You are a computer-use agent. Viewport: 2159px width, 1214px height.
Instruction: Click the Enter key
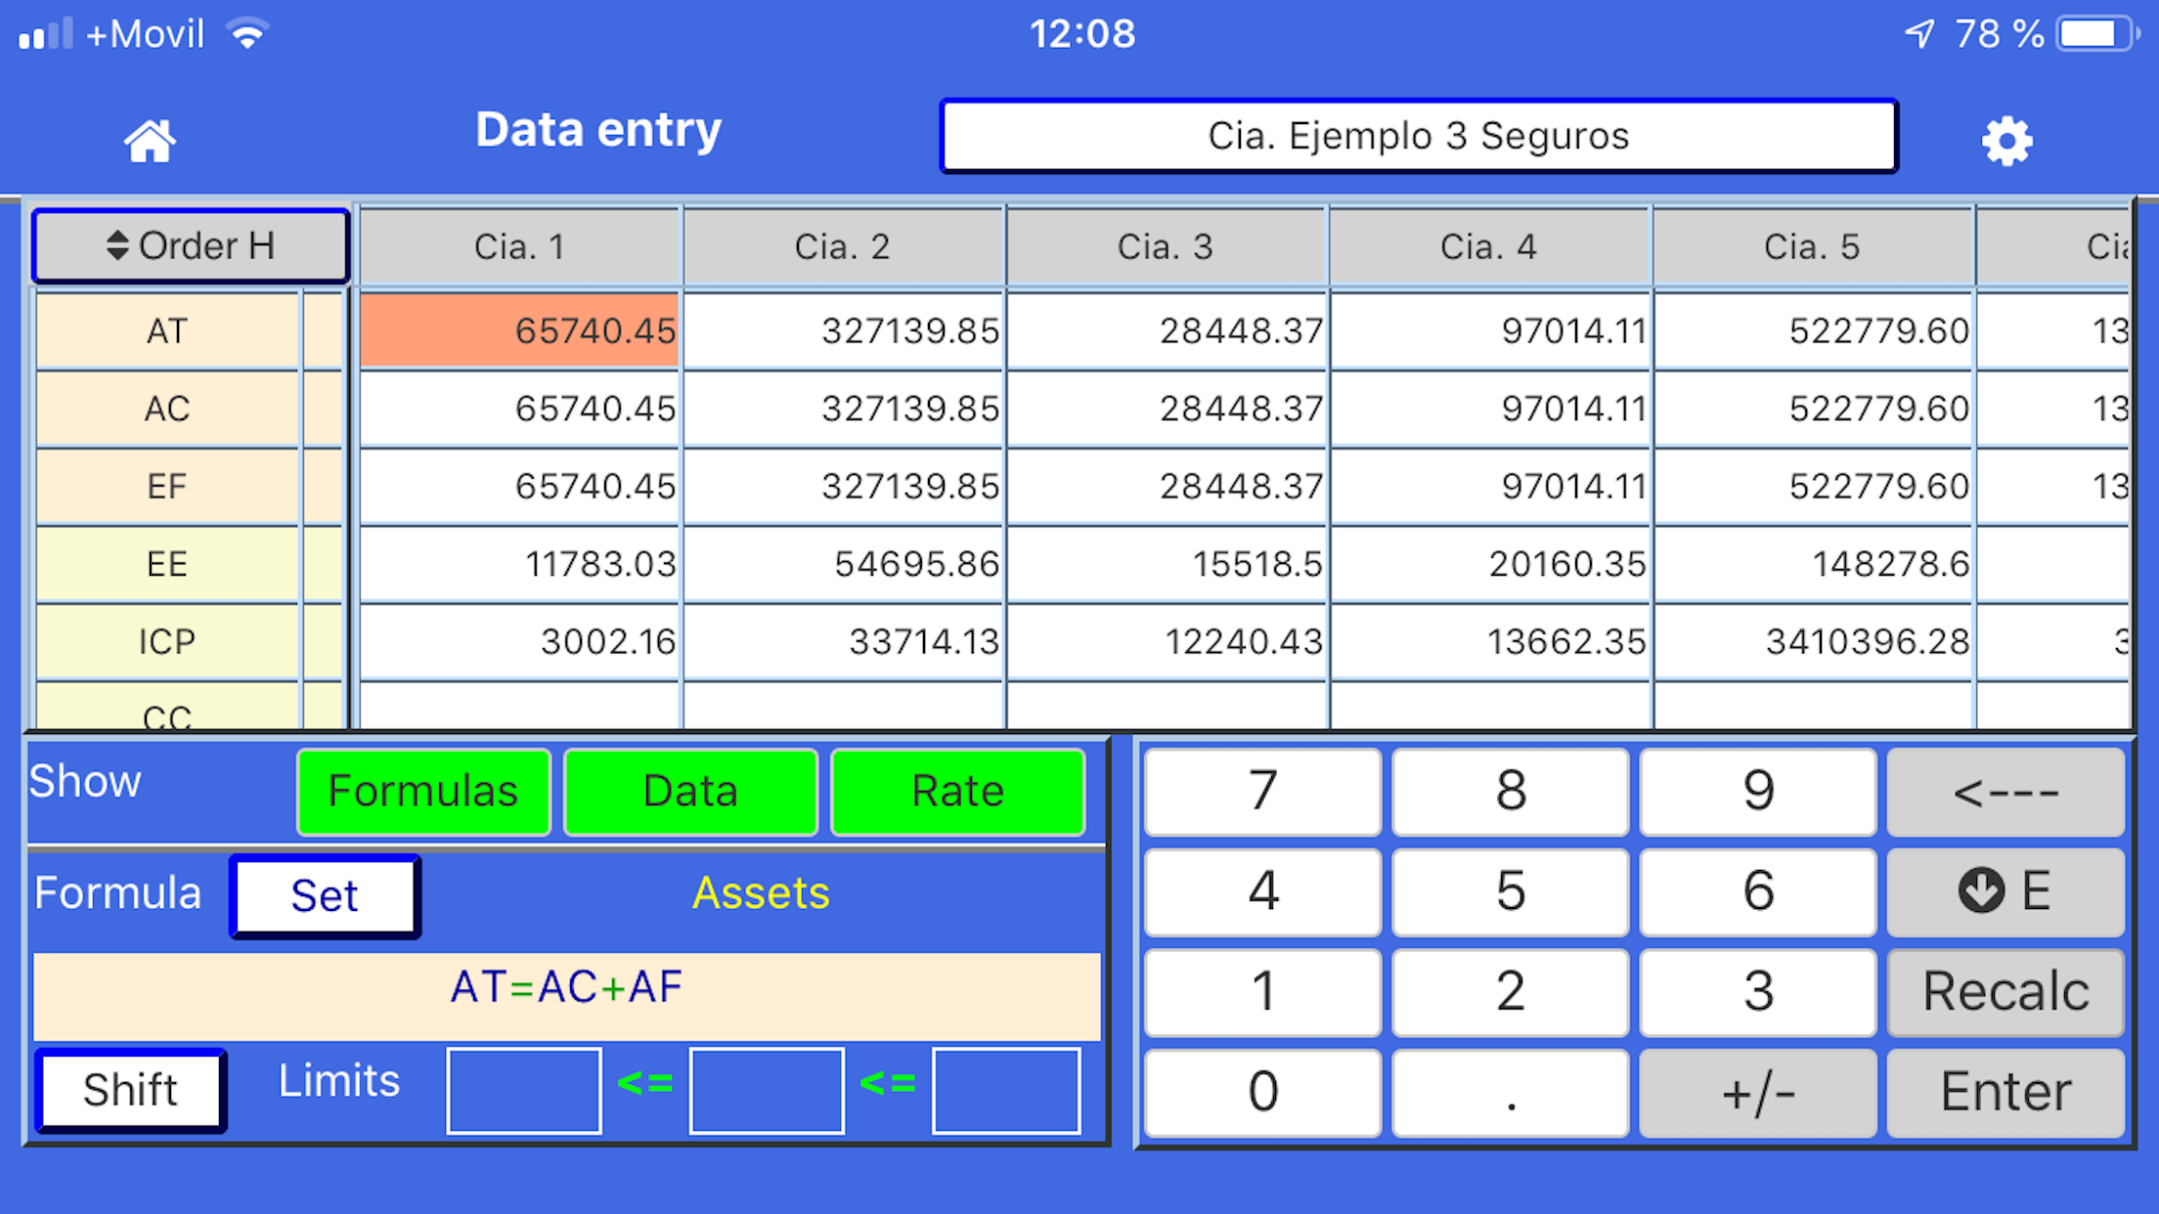point(2005,1093)
